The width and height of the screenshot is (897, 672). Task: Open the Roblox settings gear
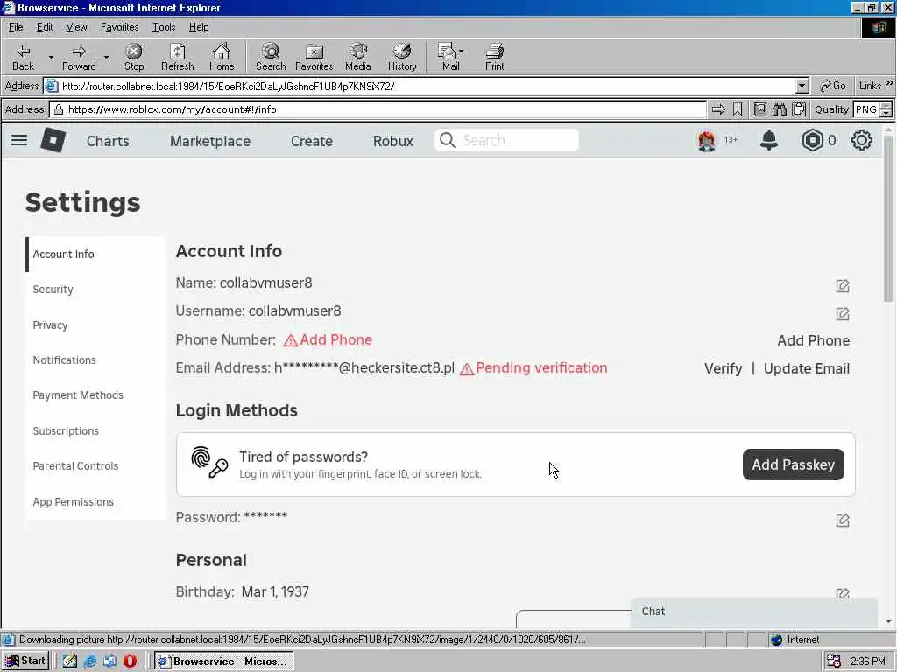(862, 140)
